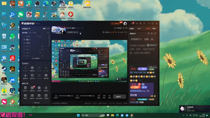The width and height of the screenshot is (210, 118).
Task: Click the source list scrollbar
Action: coord(49,41)
